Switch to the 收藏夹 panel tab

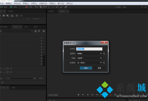[x=11, y=11]
